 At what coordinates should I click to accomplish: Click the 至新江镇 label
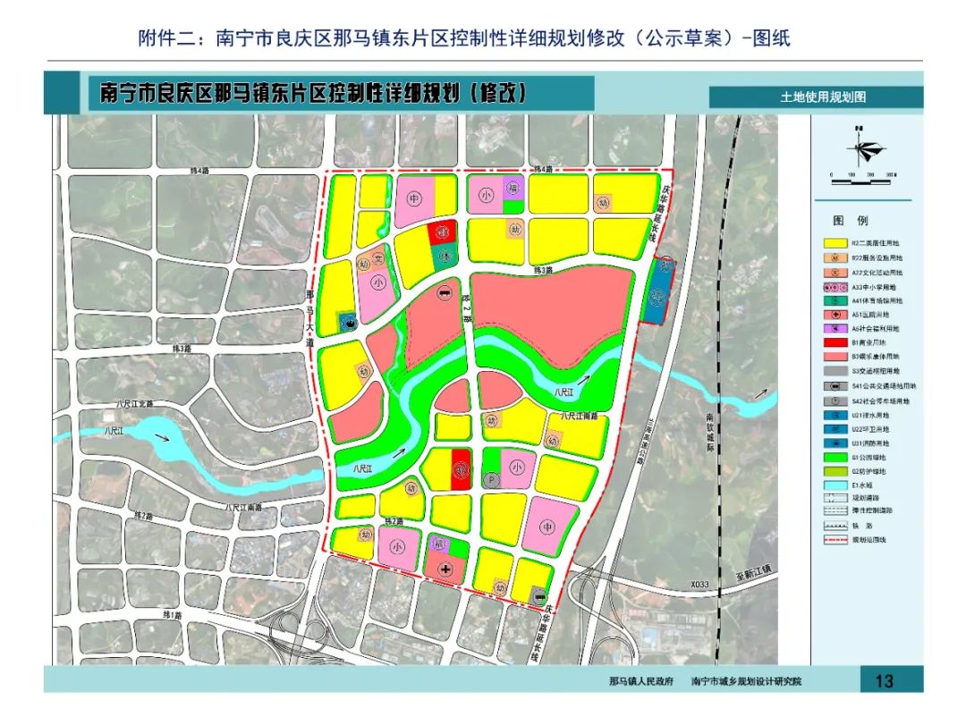[x=753, y=572]
